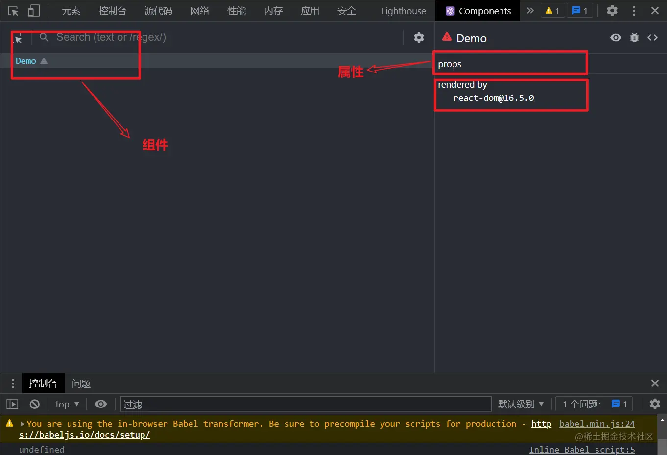The width and height of the screenshot is (667, 455).
Task: Clear the console output
Action: pyautogui.click(x=34, y=404)
